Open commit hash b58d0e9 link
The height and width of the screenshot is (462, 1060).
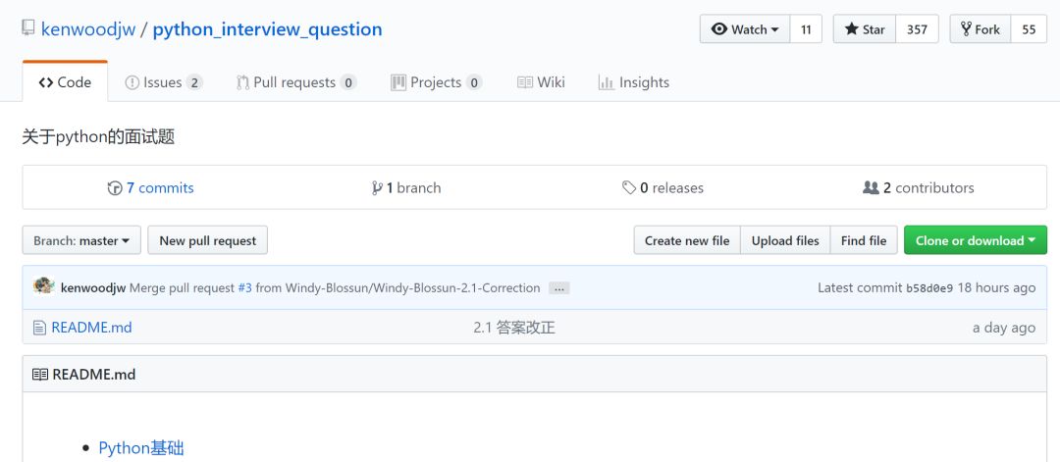[x=929, y=288]
